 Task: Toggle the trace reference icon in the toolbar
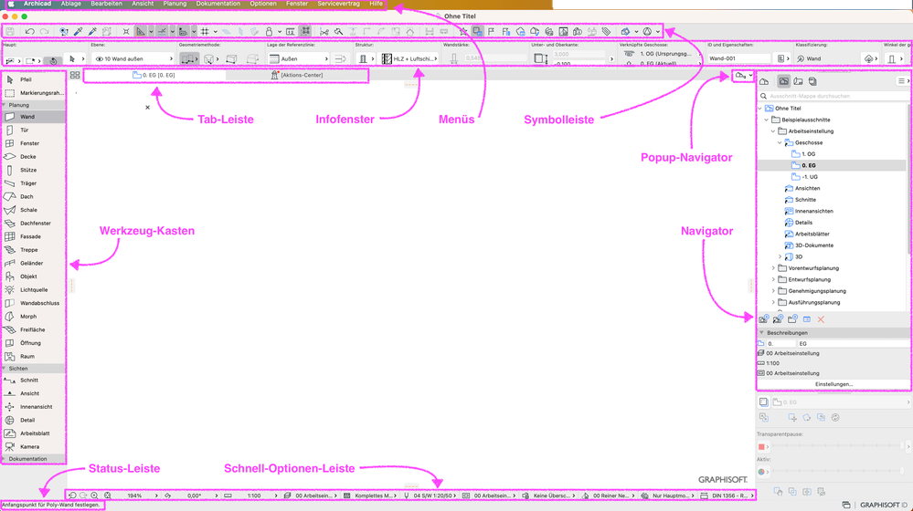[x=477, y=31]
